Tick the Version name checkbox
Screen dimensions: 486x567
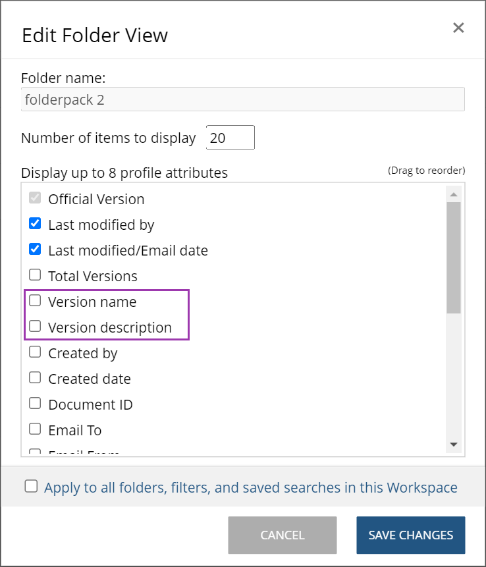pos(36,301)
